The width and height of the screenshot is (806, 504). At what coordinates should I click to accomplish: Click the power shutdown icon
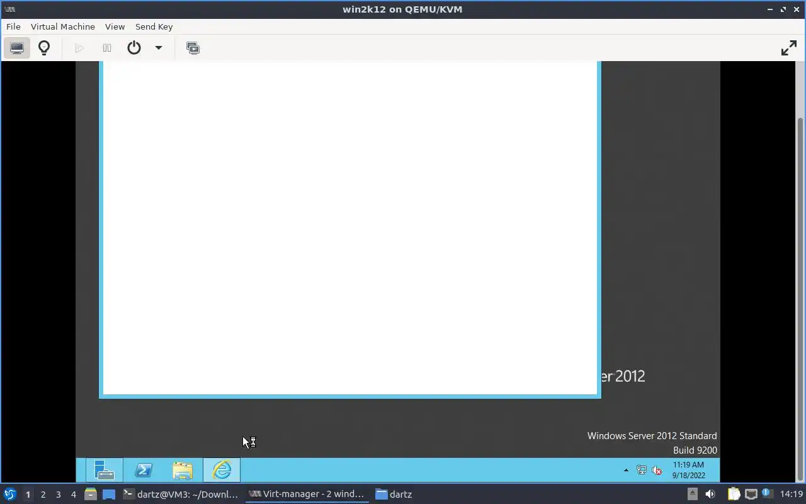[134, 48]
